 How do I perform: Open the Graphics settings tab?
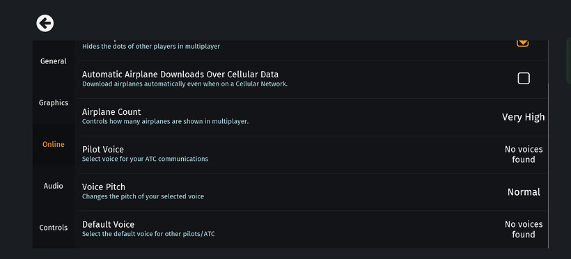(54, 103)
